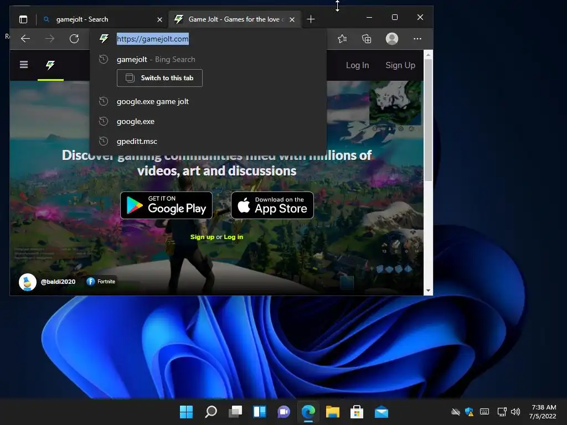
Task: Open the network status tray icon
Action: coord(502,412)
